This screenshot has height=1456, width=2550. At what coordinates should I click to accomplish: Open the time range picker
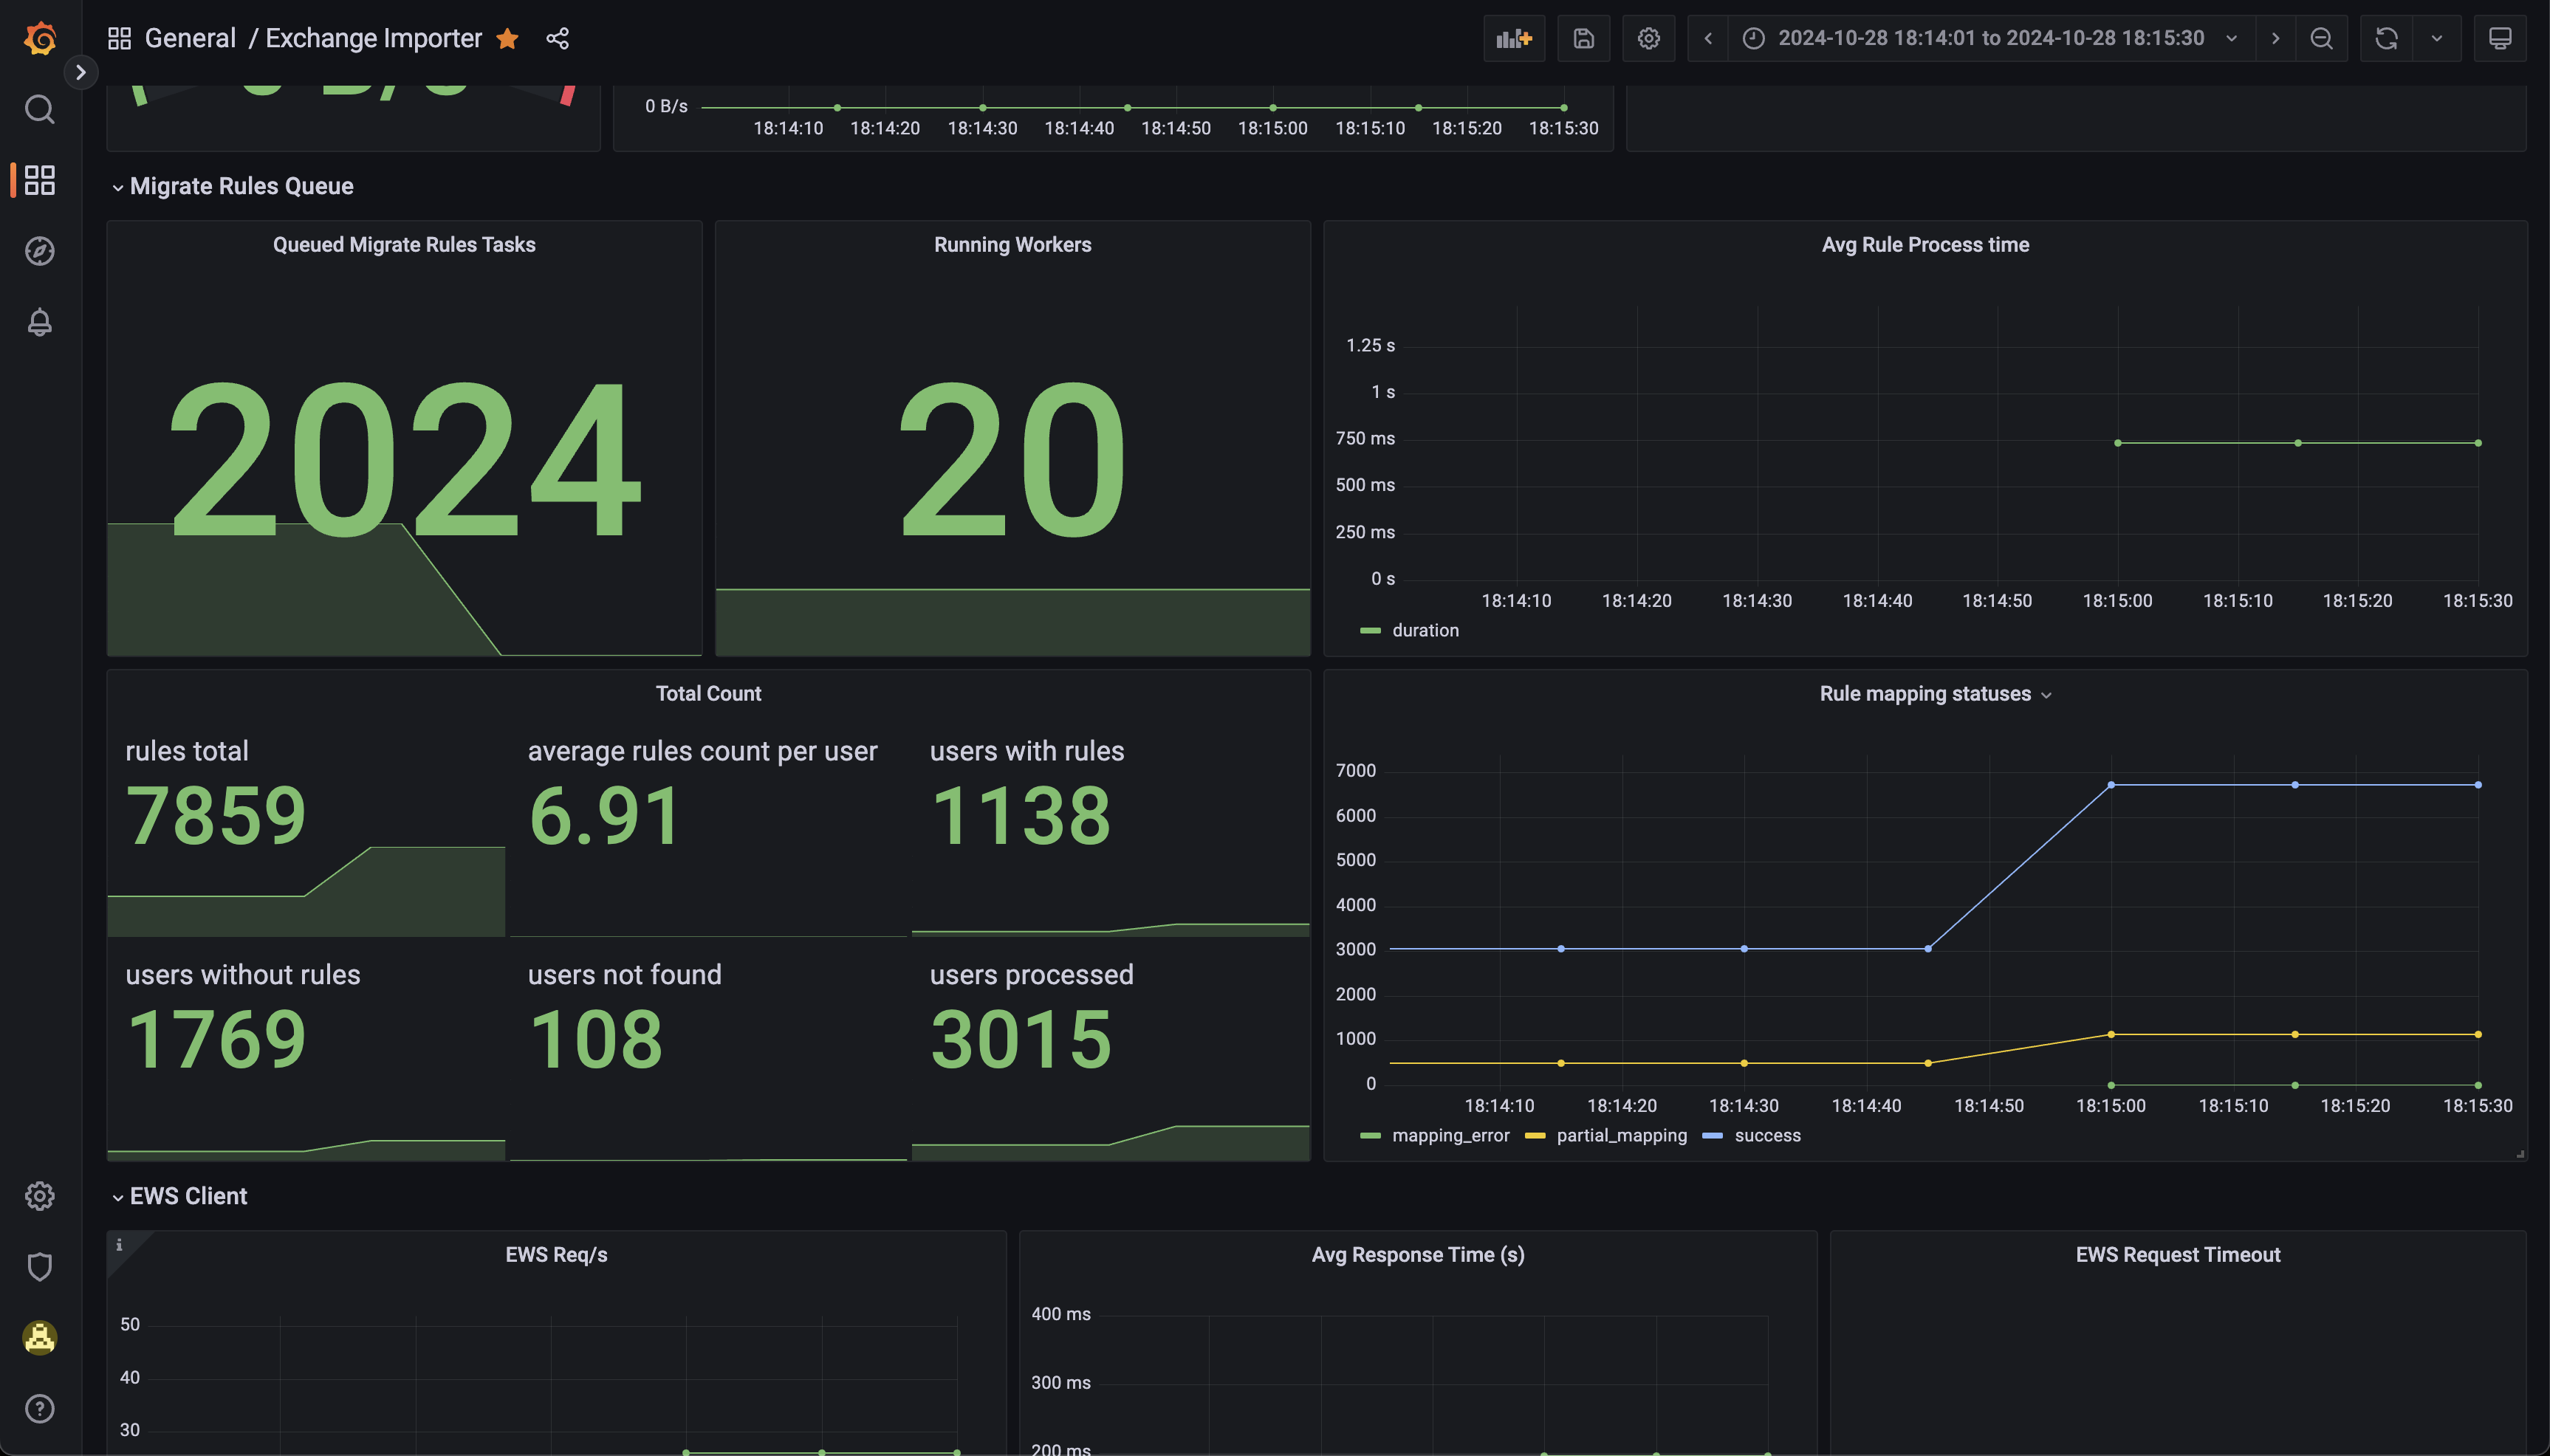[1990, 38]
